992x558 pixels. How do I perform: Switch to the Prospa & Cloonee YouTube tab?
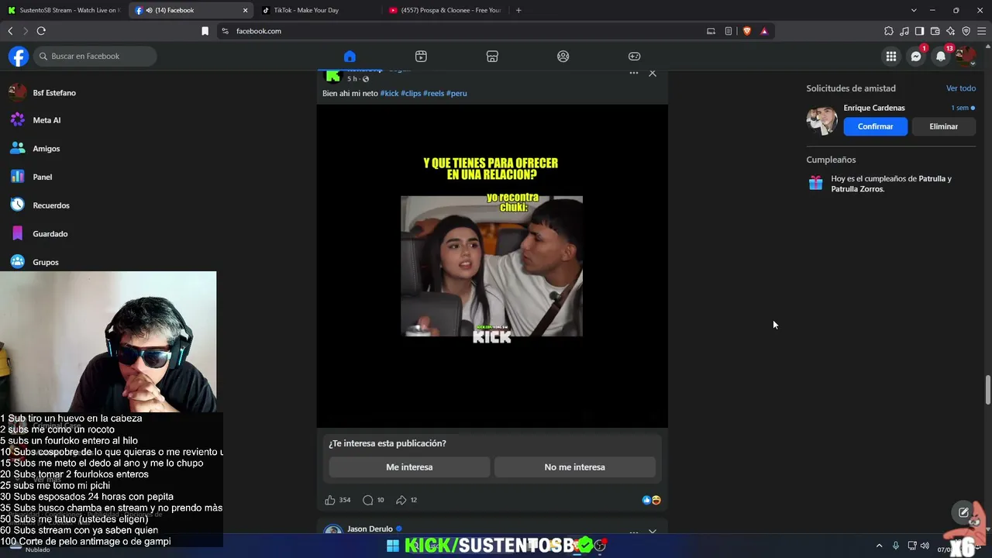[445, 10]
